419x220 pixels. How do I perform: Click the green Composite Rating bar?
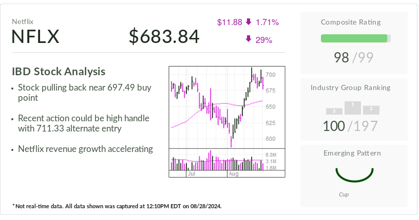tap(354, 38)
